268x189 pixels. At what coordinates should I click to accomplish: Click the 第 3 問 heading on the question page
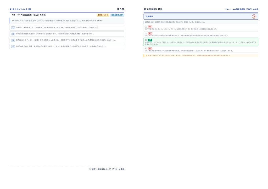121,9
